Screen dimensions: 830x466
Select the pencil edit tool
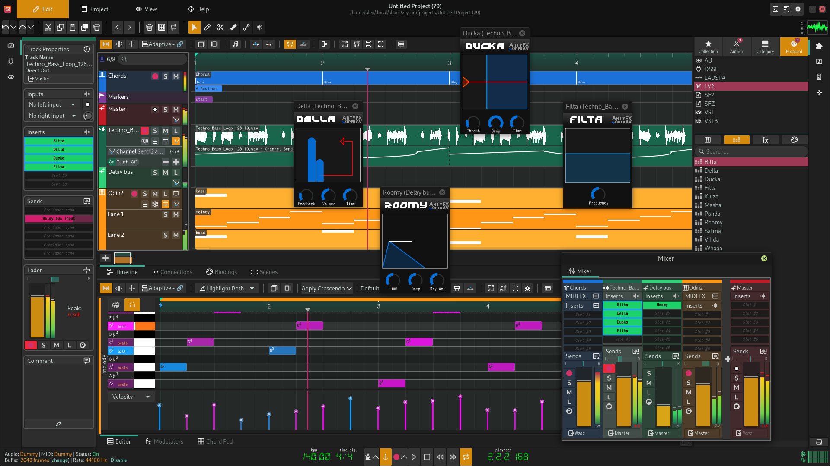(x=207, y=27)
